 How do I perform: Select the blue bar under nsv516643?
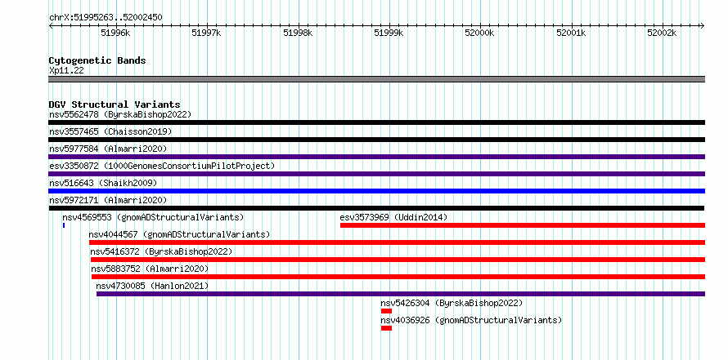376,191
